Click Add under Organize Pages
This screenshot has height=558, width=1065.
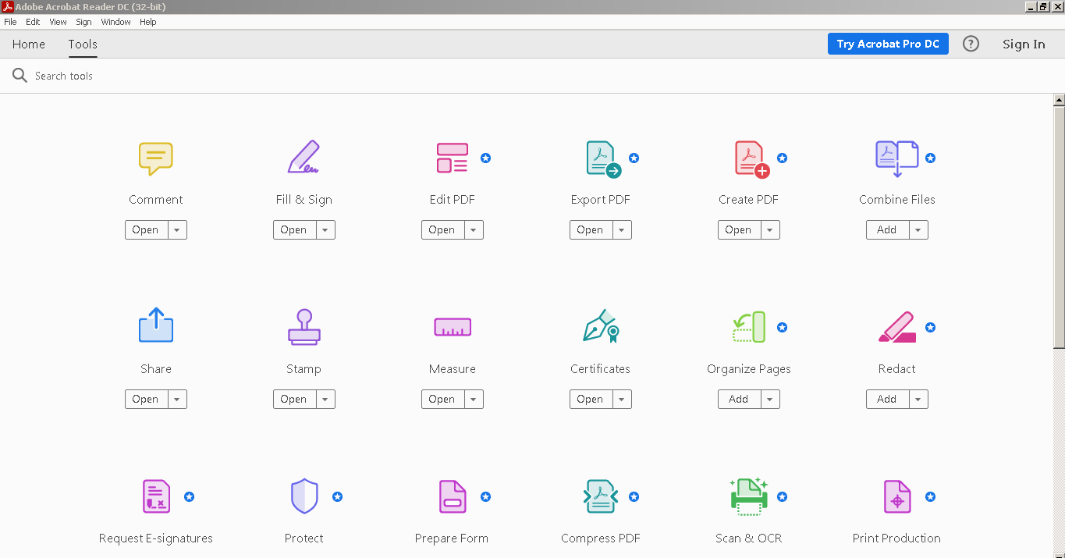(x=739, y=399)
